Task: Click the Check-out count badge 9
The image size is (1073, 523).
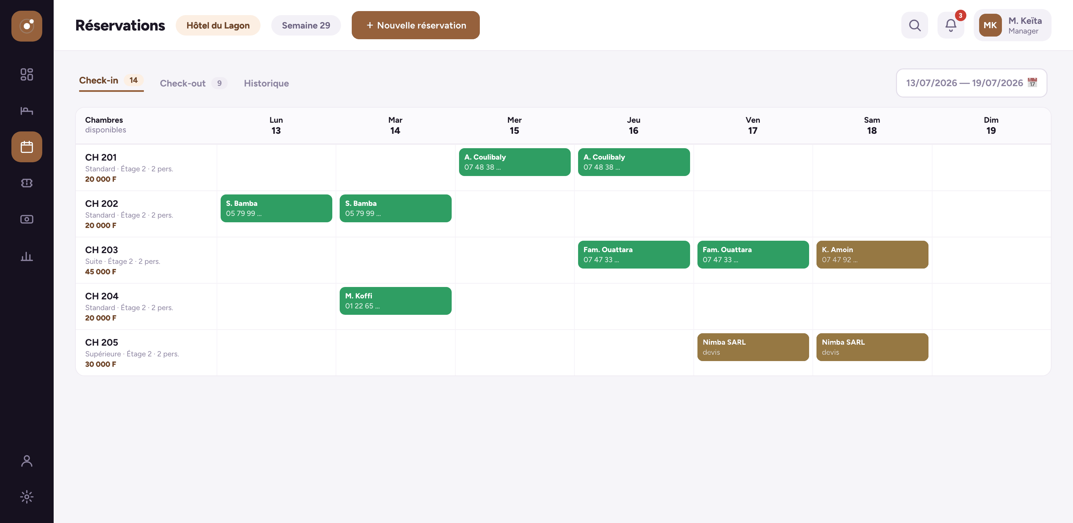Action: pos(219,83)
